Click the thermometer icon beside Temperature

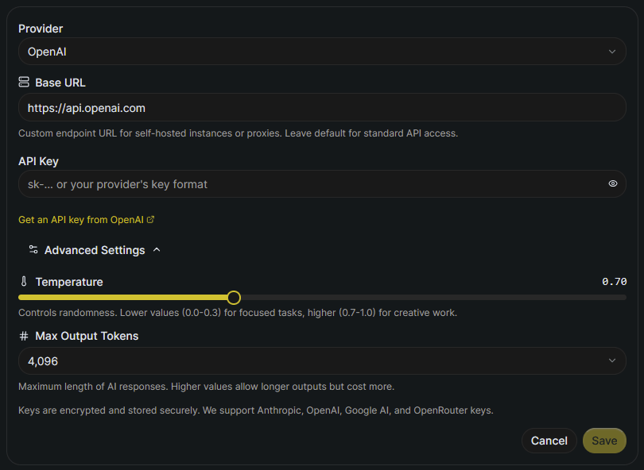click(24, 282)
